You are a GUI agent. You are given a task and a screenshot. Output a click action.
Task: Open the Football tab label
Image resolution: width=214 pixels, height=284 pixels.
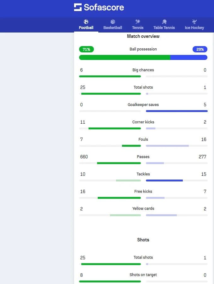pos(86,28)
